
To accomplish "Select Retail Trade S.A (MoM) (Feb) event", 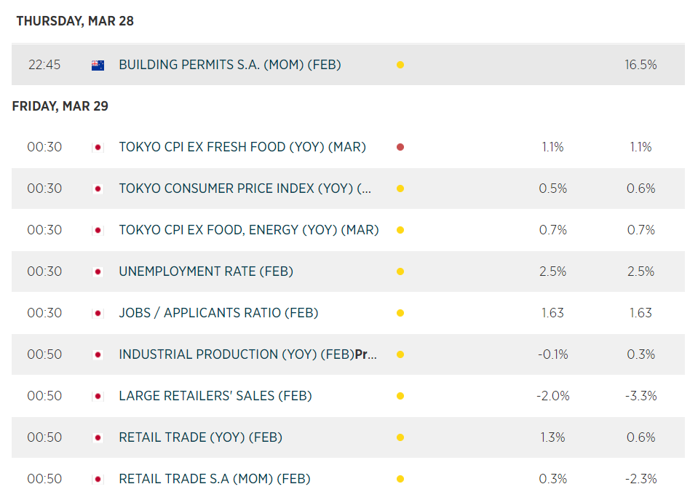I will (x=215, y=479).
